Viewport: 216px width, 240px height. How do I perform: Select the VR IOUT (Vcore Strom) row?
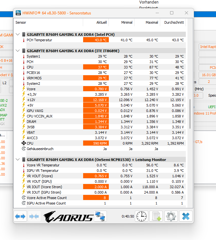coord(103,187)
